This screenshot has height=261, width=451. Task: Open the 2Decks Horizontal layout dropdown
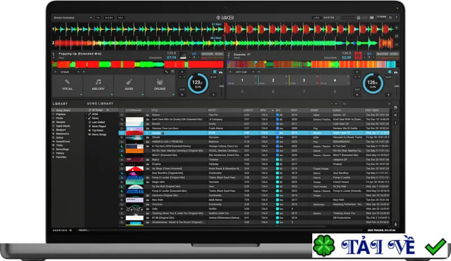tap(73, 18)
